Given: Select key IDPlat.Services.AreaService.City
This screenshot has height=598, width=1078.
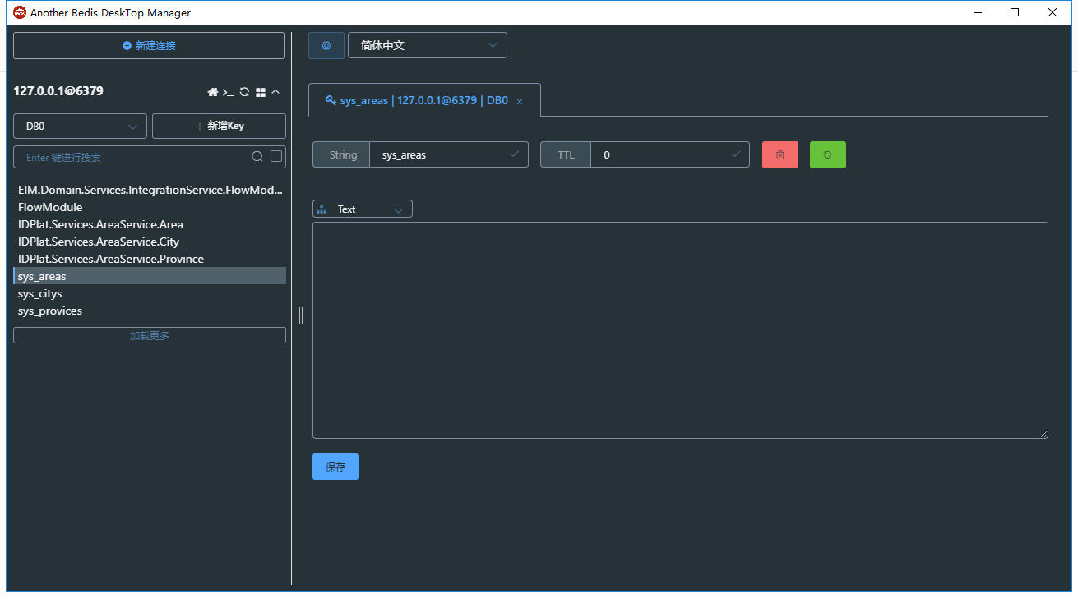Looking at the screenshot, I should point(150,241).
